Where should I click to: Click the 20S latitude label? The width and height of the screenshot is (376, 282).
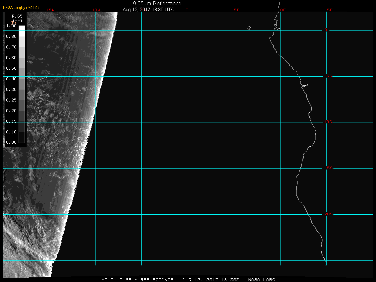point(328,214)
